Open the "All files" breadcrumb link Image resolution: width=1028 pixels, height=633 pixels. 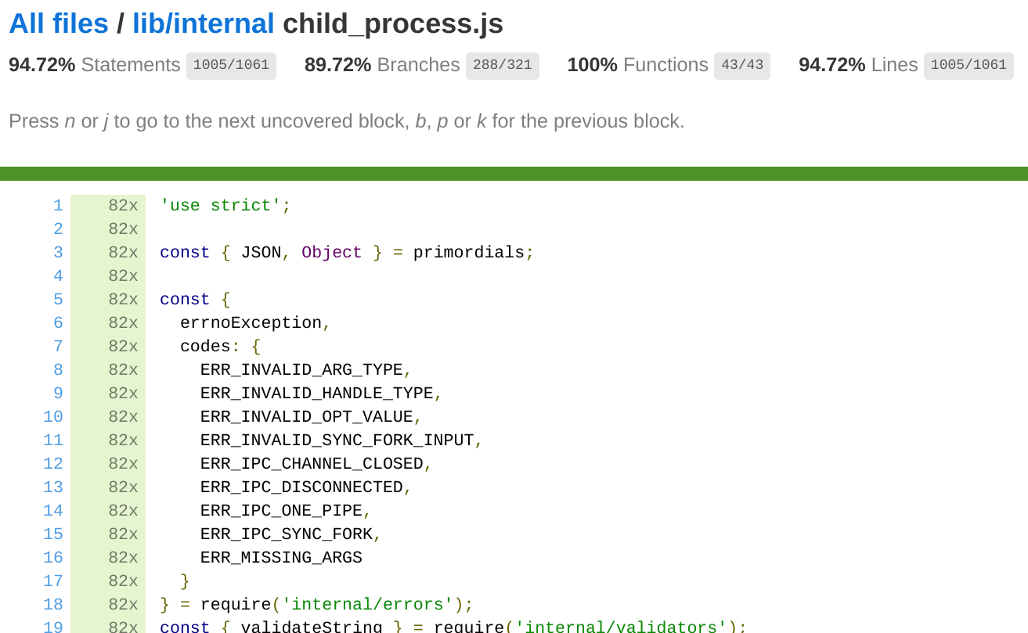59,24
